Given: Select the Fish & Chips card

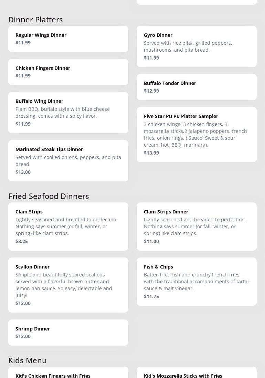Looking at the screenshot, I should coord(197,281).
